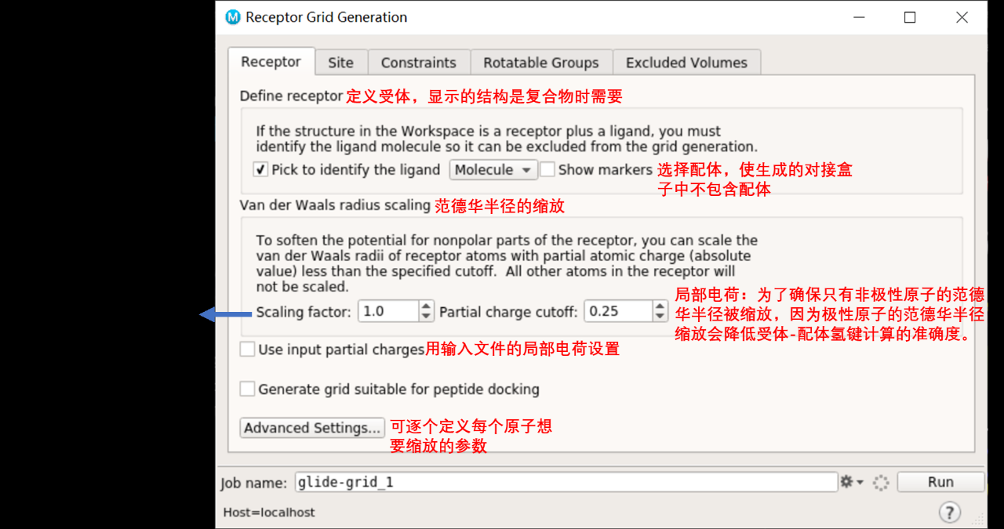The height and width of the screenshot is (529, 1004).
Task: Go to the Constraints tab
Action: pyautogui.click(x=418, y=63)
